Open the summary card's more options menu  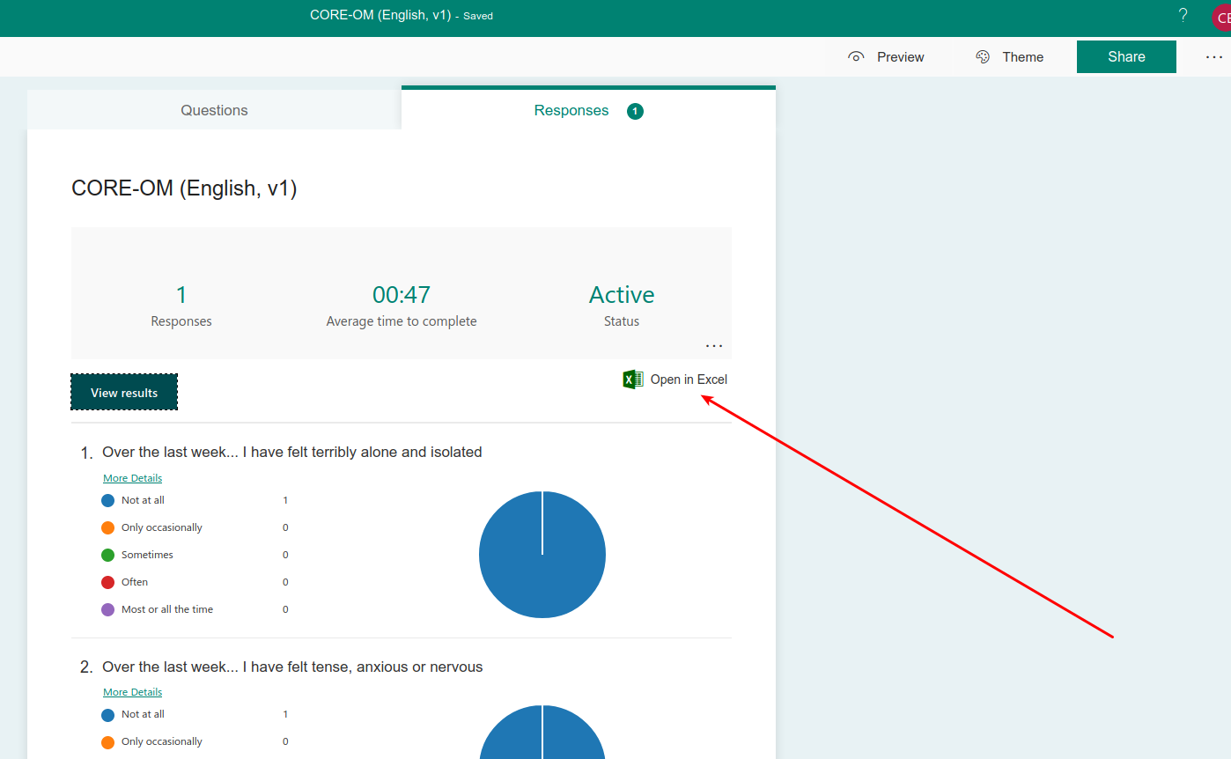click(x=713, y=345)
